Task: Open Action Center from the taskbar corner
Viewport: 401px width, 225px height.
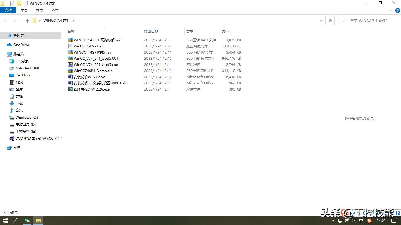Action: [x=394, y=221]
